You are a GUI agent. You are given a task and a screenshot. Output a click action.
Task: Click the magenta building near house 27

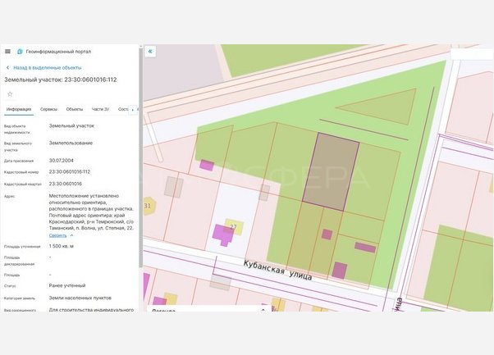click(222, 234)
